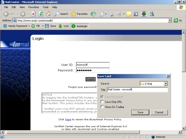Click the Lock toolbar button
The image size is (186, 139).
[x=64, y=26]
